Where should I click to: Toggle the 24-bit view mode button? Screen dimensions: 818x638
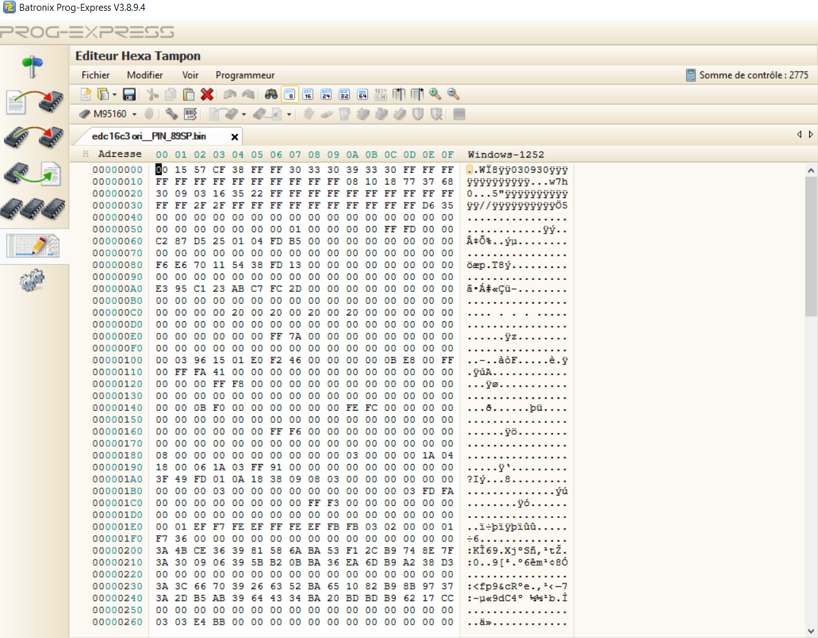pos(326,94)
